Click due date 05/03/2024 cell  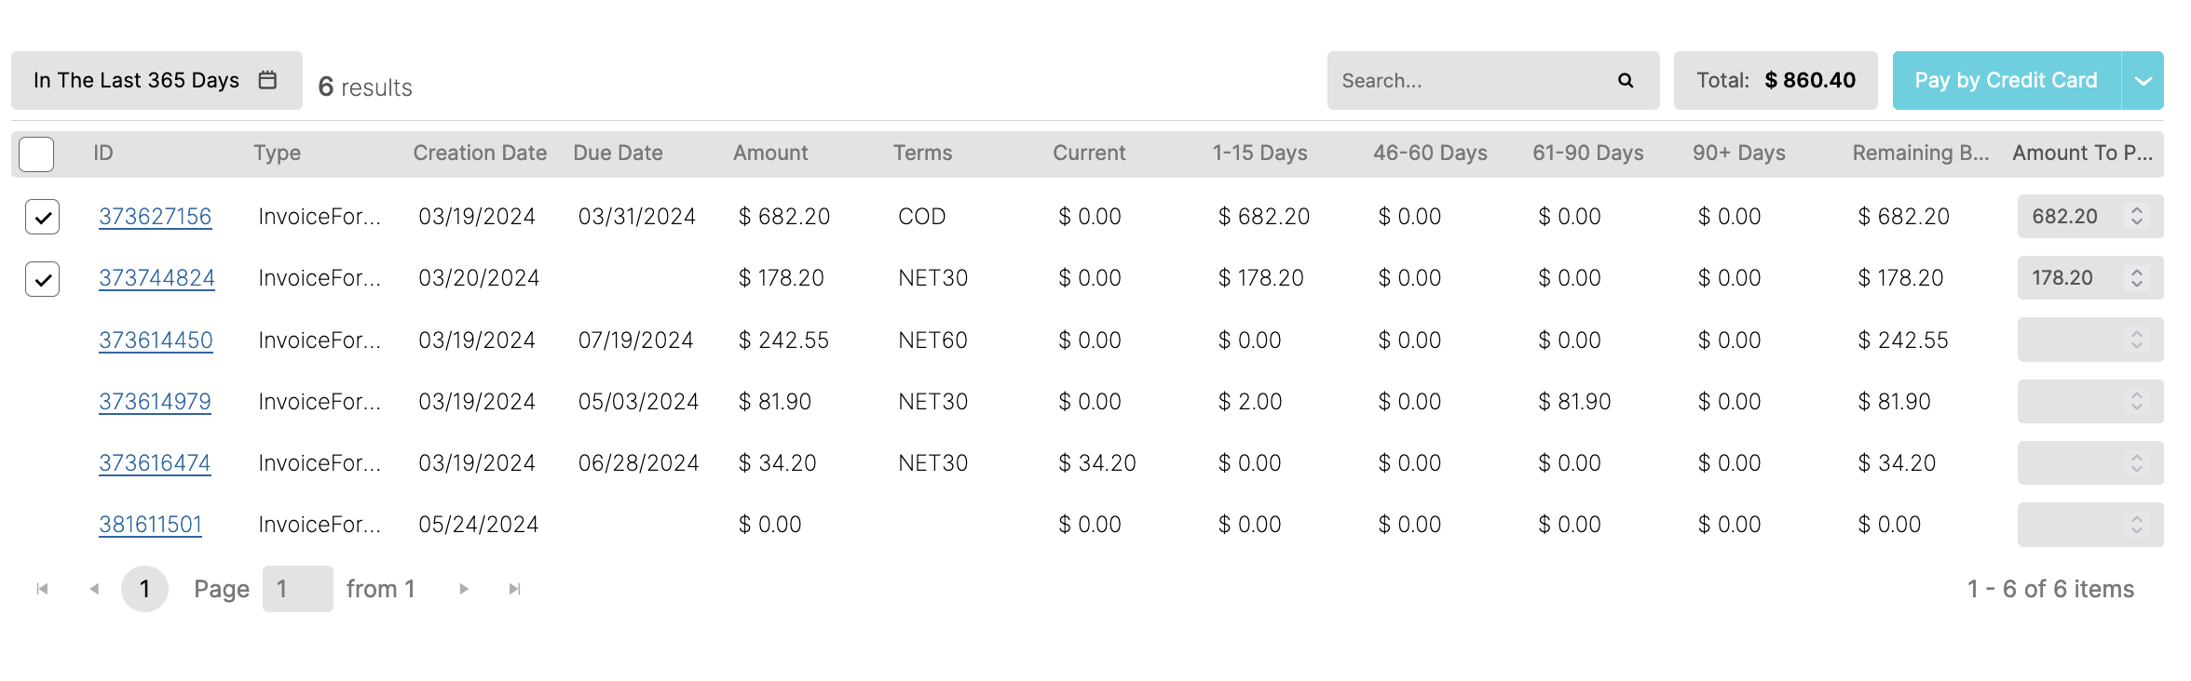click(638, 402)
